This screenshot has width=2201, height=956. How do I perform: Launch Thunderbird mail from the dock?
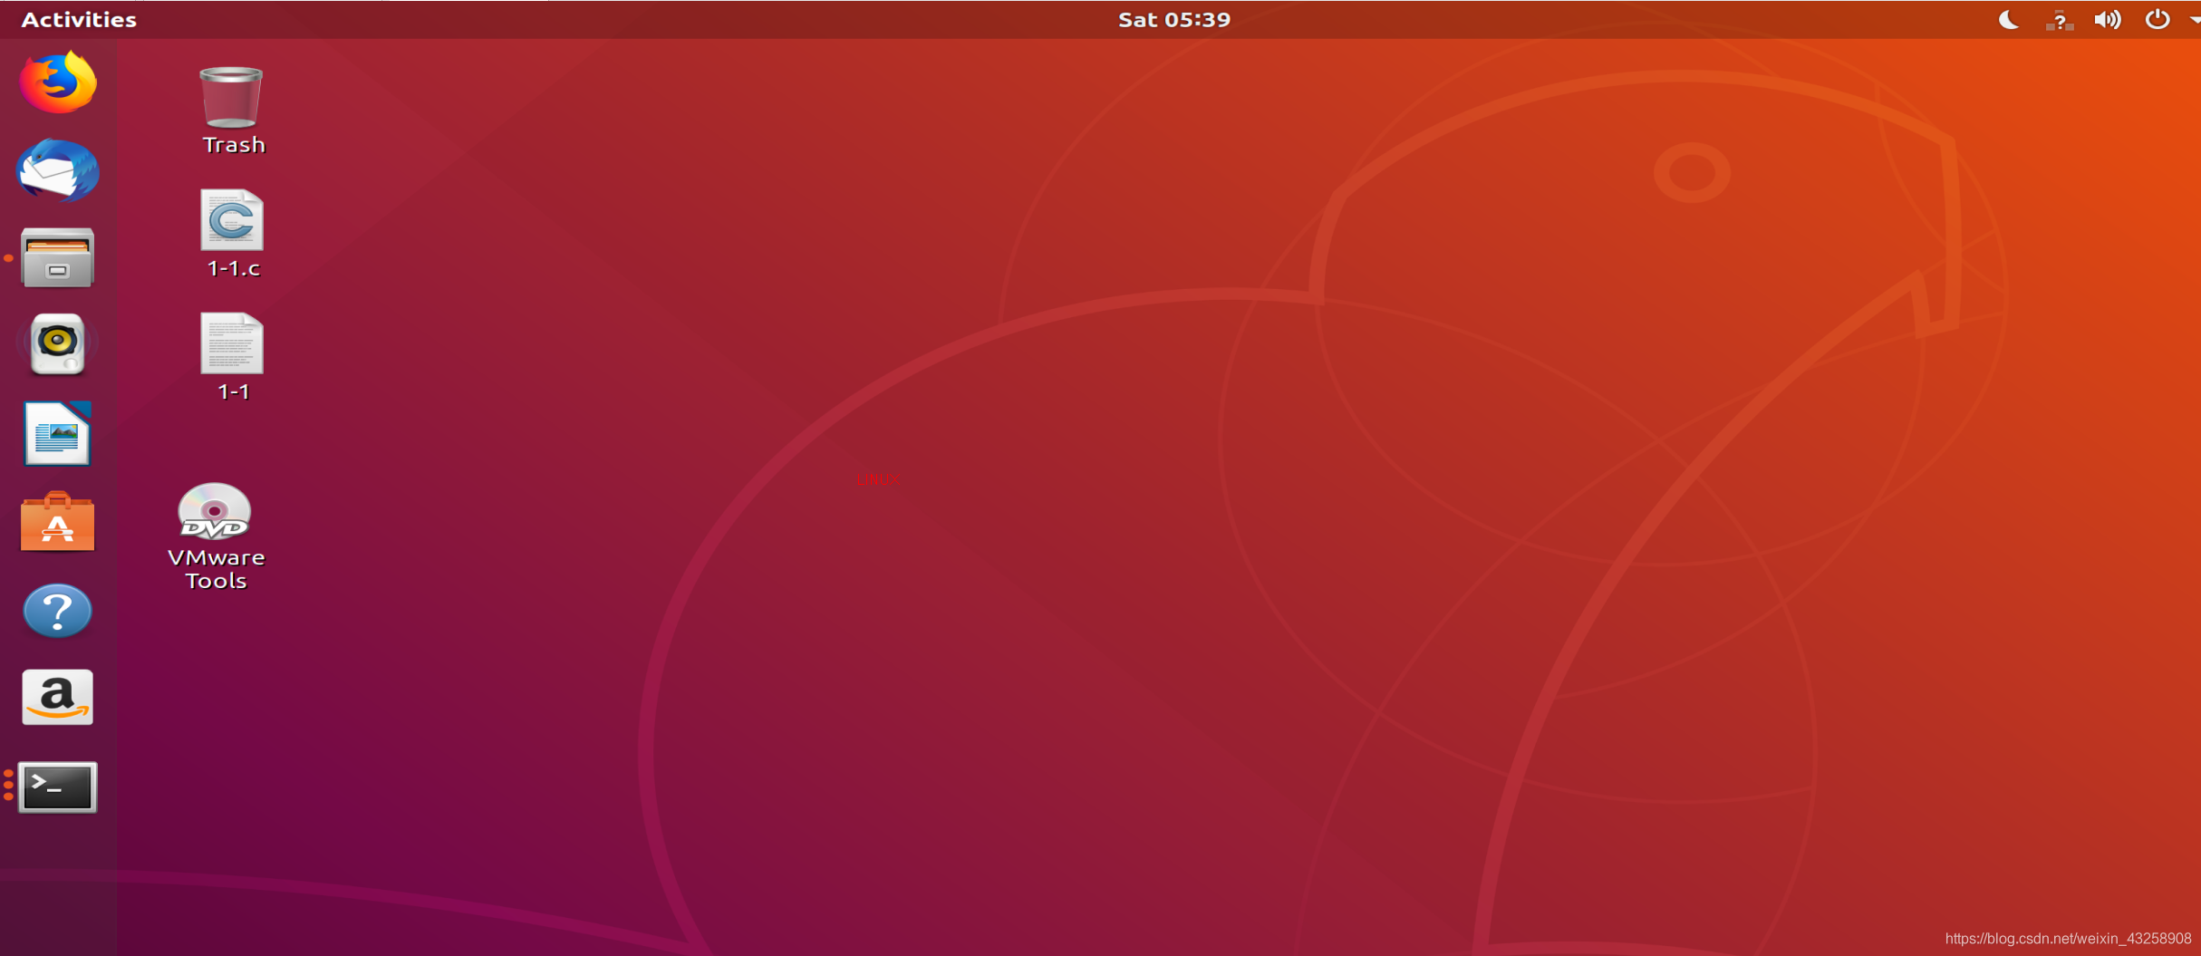click(58, 169)
